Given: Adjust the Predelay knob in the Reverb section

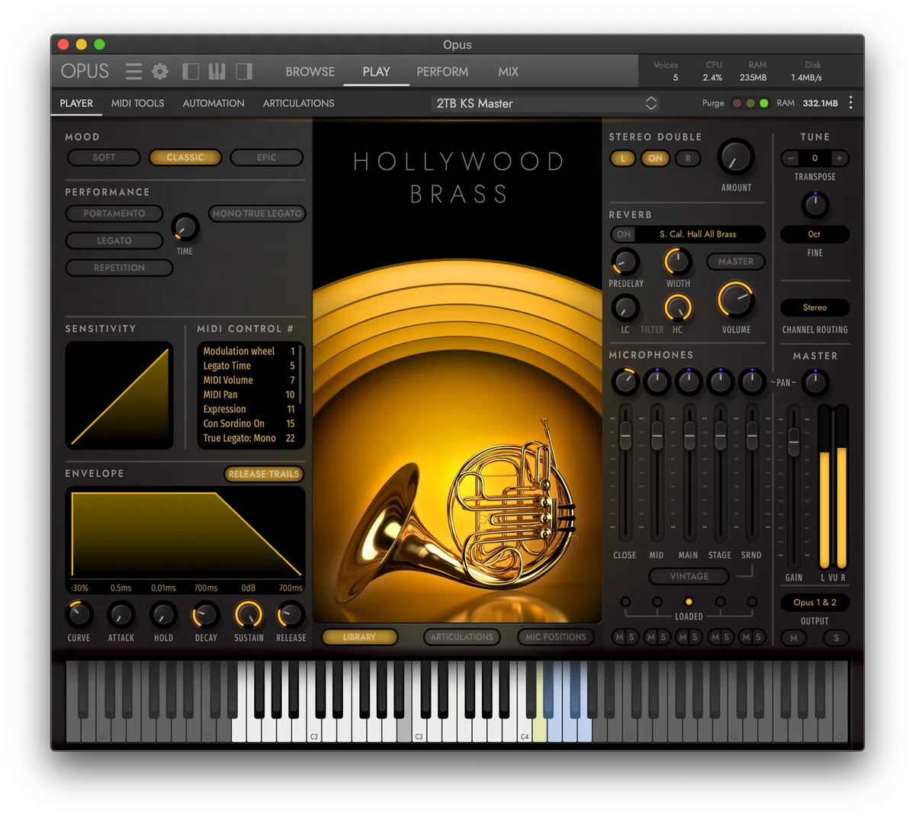Looking at the screenshot, I should [x=625, y=263].
